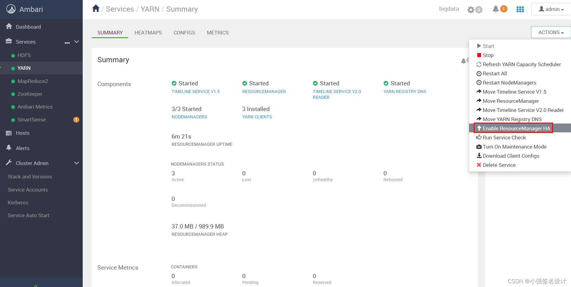Go to home via breadcrumb house icon
This screenshot has width=571, height=287.
(x=96, y=9)
